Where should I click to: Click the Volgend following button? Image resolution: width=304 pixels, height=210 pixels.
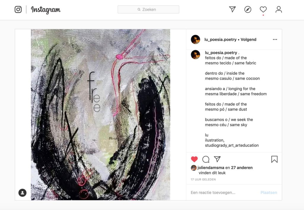(248, 40)
